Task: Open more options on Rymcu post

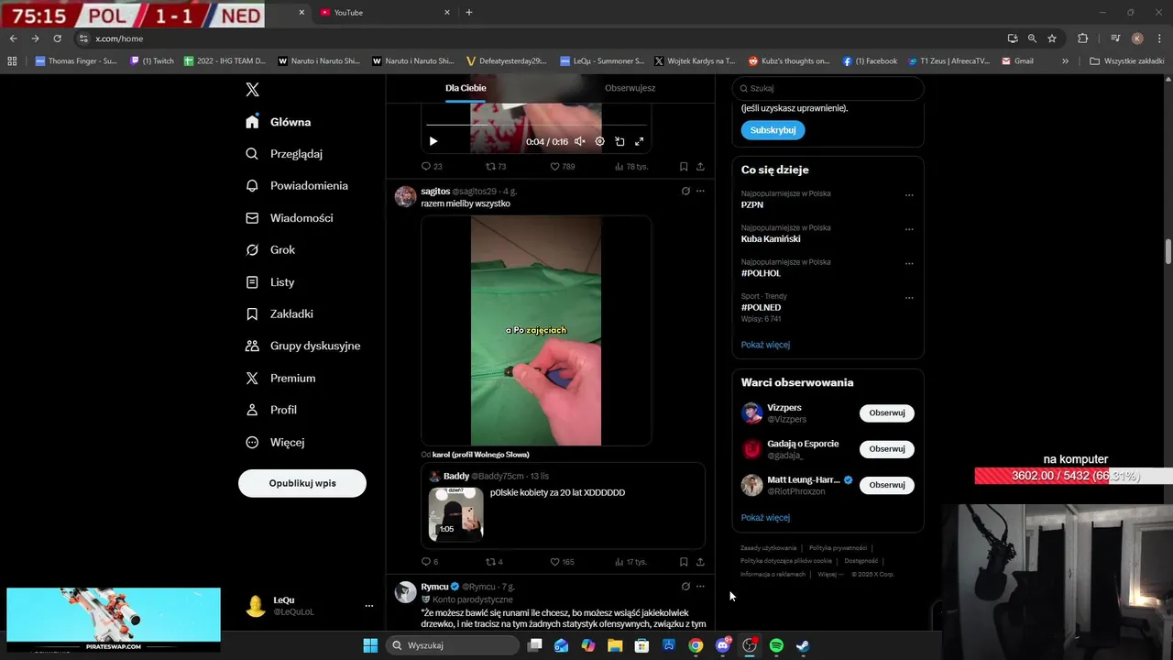Action: coord(700,587)
